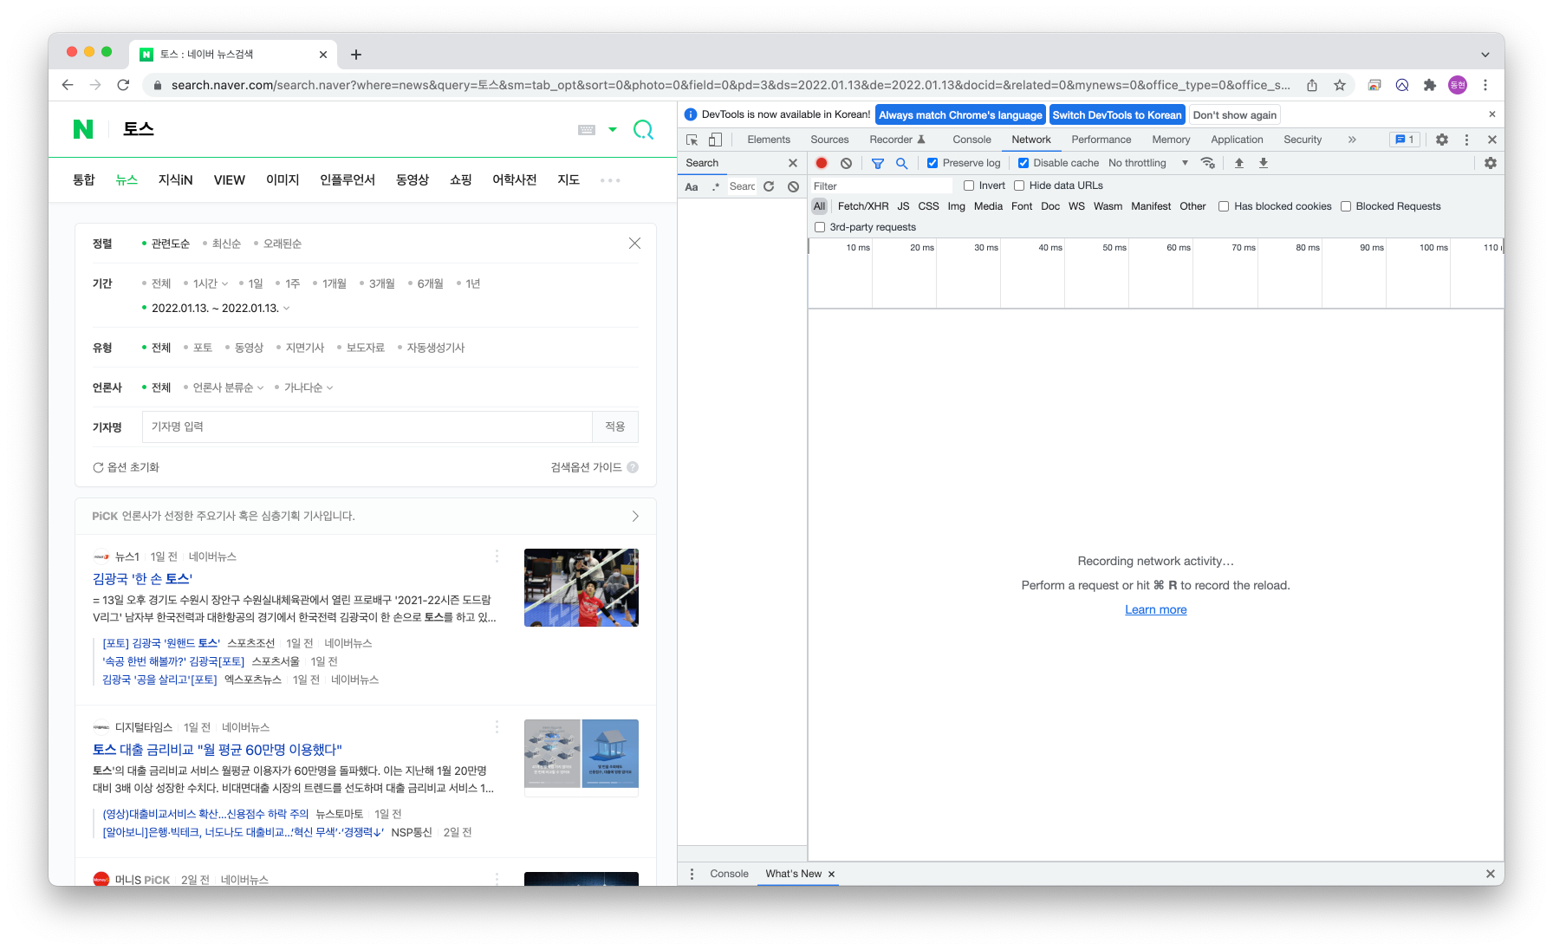Viewport: 1553px width, 950px height.
Task: Reload the page in Chrome toolbar
Action: pyautogui.click(x=123, y=85)
